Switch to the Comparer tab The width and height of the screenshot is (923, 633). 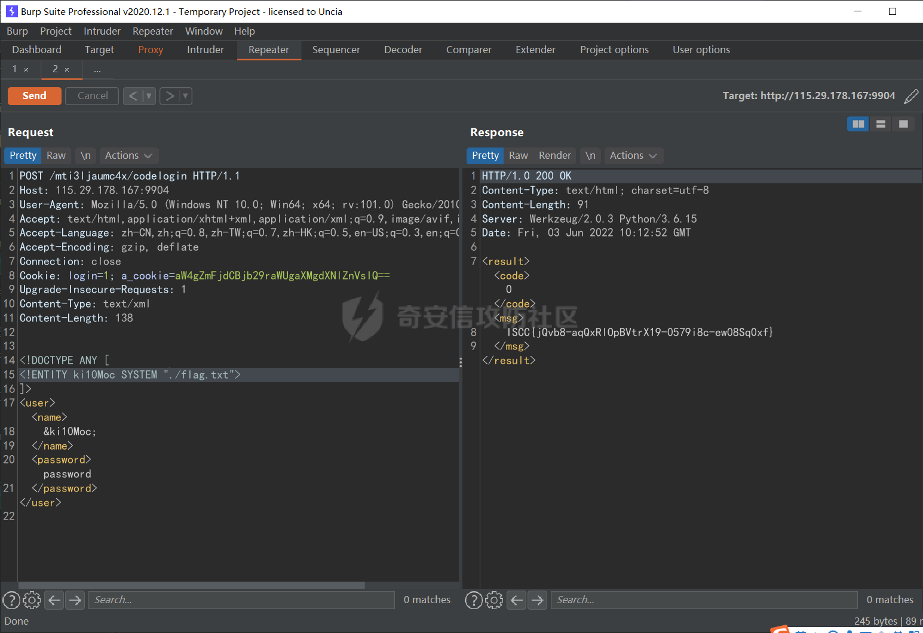point(469,50)
